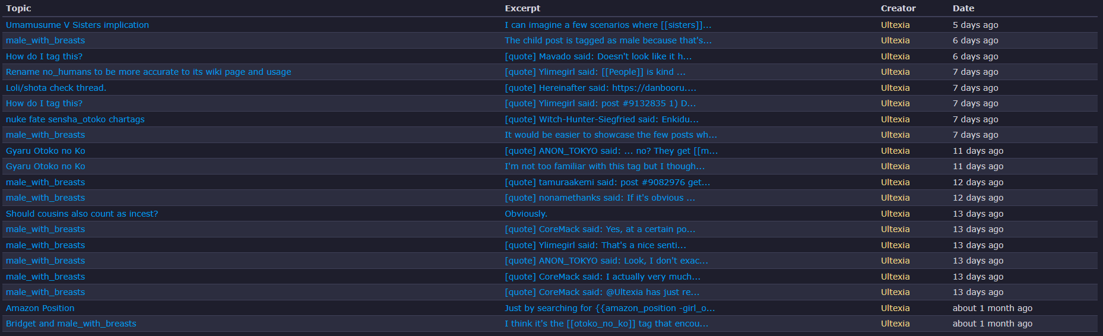Open the excerpt quoting Witch-Hunter-Siegfried
This screenshot has width=1103, height=336.
click(601, 119)
